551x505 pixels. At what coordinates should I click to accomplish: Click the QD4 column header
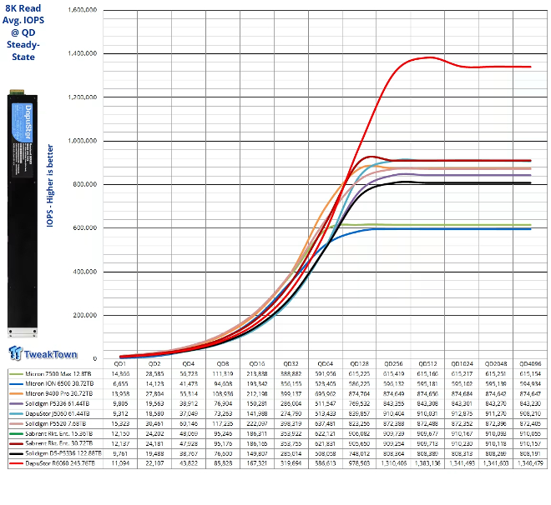[189, 364]
